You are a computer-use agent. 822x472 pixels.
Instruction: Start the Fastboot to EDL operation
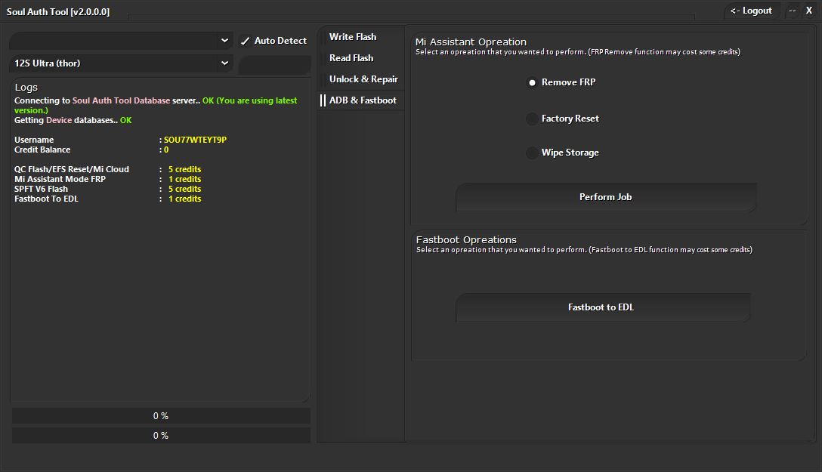tap(603, 307)
